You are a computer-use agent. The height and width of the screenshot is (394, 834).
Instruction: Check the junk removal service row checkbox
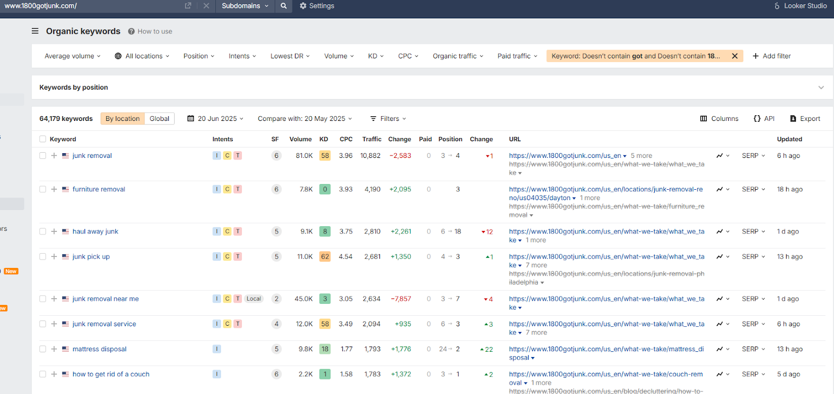(x=43, y=324)
